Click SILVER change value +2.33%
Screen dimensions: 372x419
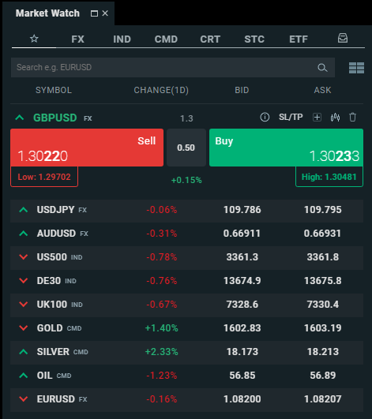pyautogui.click(x=162, y=352)
